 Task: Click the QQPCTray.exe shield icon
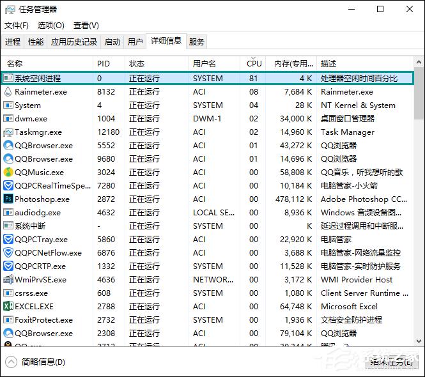point(8,240)
